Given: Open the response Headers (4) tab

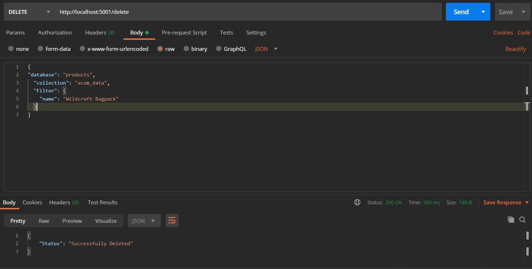Looking at the screenshot, I should point(64,202).
